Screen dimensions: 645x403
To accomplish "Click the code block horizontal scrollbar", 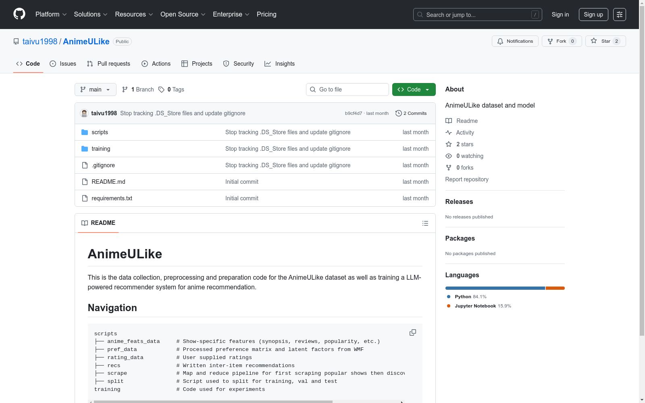I will [x=213, y=402].
